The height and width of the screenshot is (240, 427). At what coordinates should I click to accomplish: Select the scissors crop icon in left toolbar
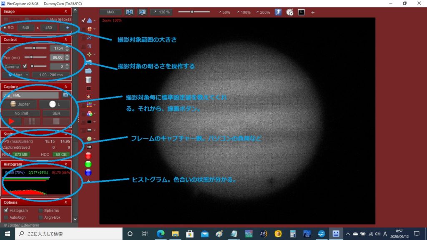click(89, 37)
